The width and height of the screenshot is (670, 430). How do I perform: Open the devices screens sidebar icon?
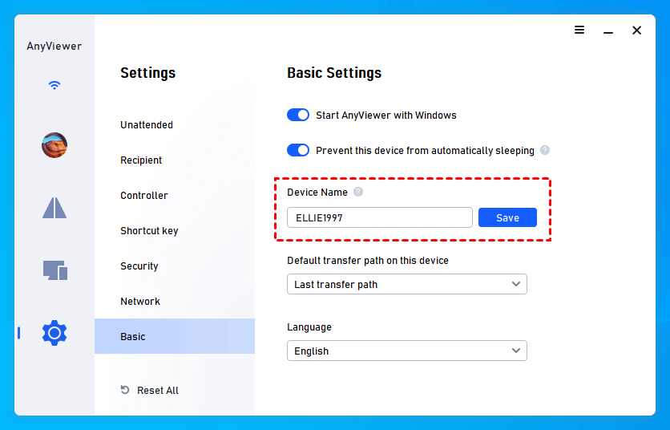[55, 270]
